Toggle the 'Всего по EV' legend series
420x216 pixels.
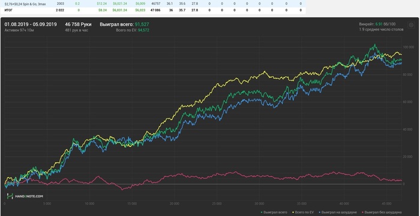[304, 212]
